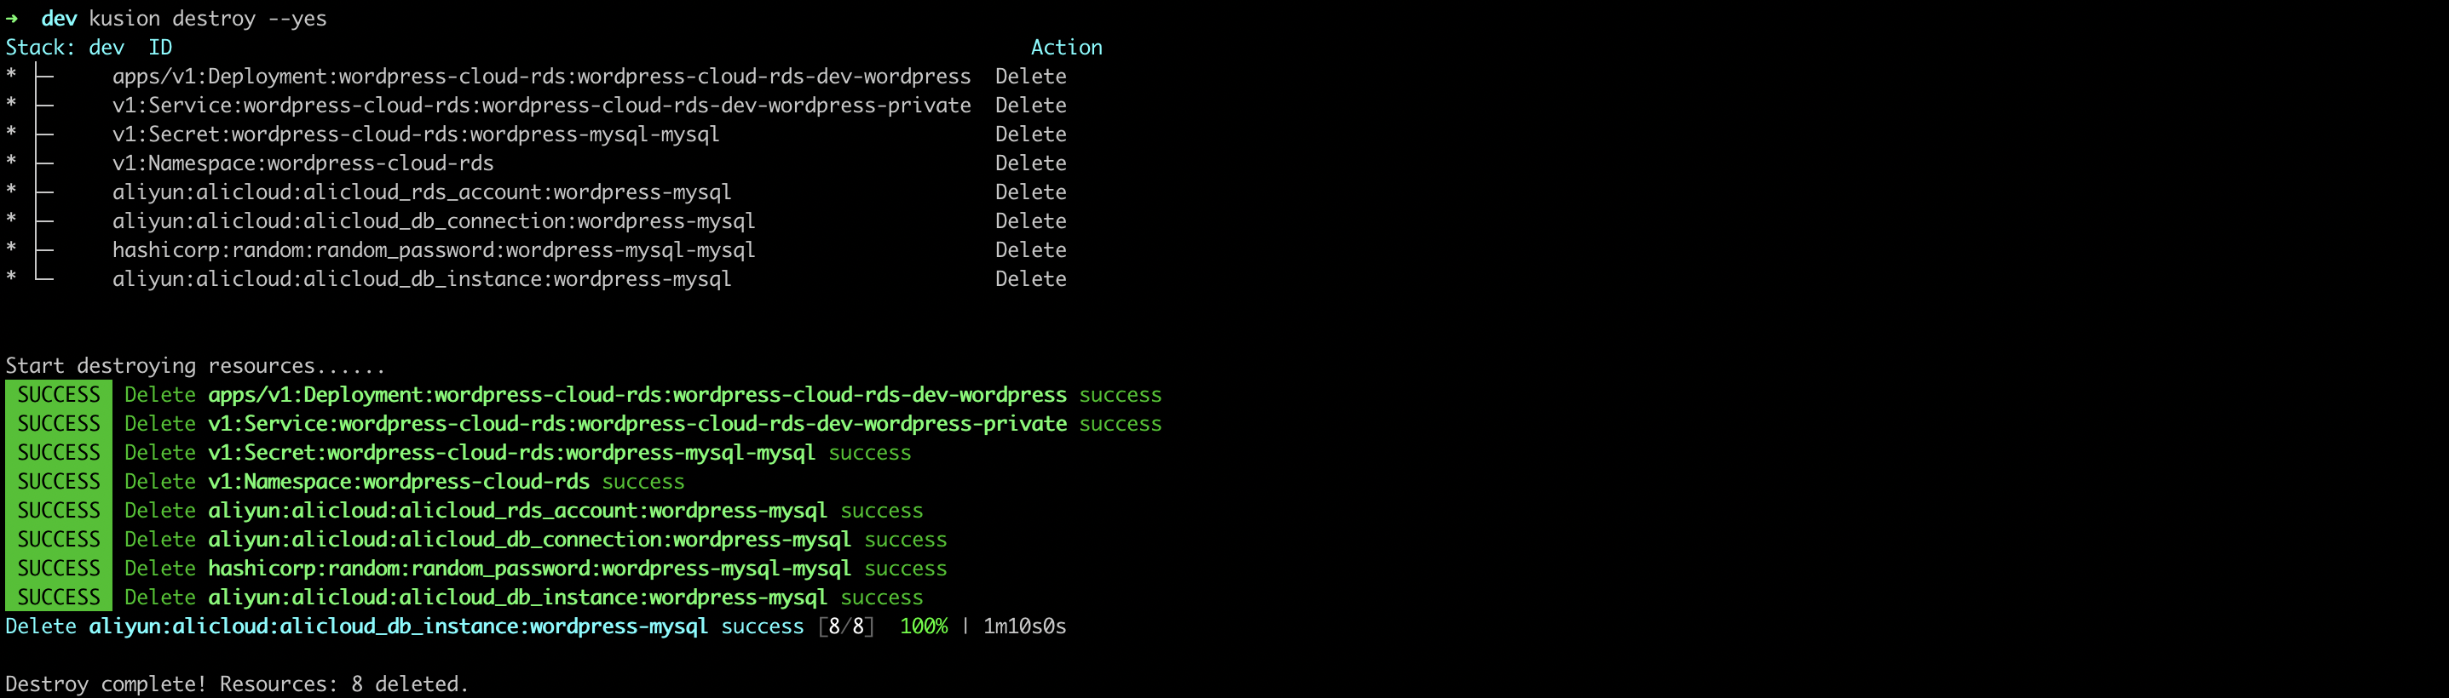The image size is (2449, 698).
Task: Click the SUCCESS badge for the random_password deletion
Action: 58,569
